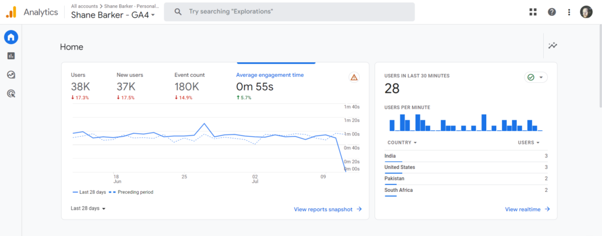Viewport: 602px width, 236px height.
Task: Click the 17.3% Users change value
Action: [x=80, y=97]
